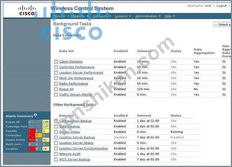Open the Client Statistics link
This screenshot has height=167, width=232.
[71, 61]
